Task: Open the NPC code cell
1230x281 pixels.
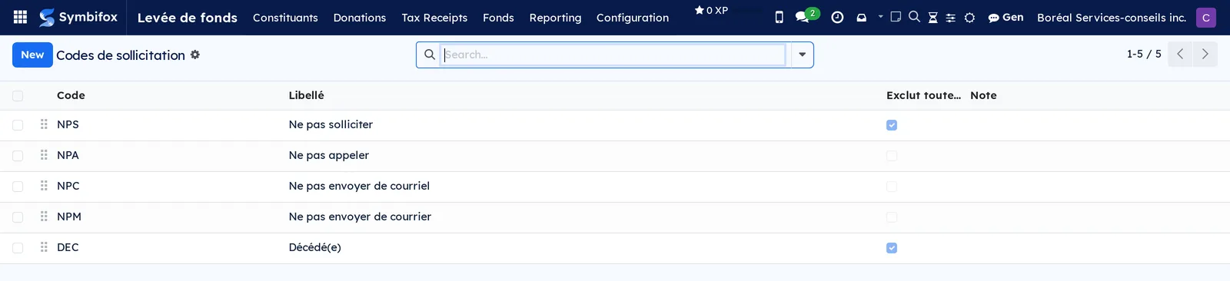Action: [x=68, y=186]
